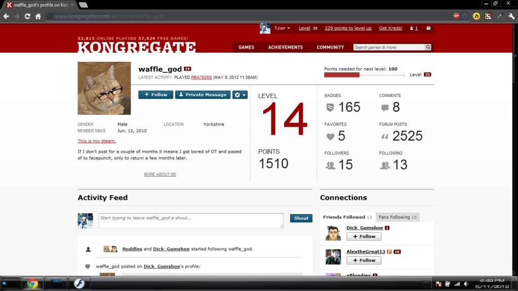This screenshot has width=518, height=291.
Task: Click the Shout button
Action: coord(301,218)
